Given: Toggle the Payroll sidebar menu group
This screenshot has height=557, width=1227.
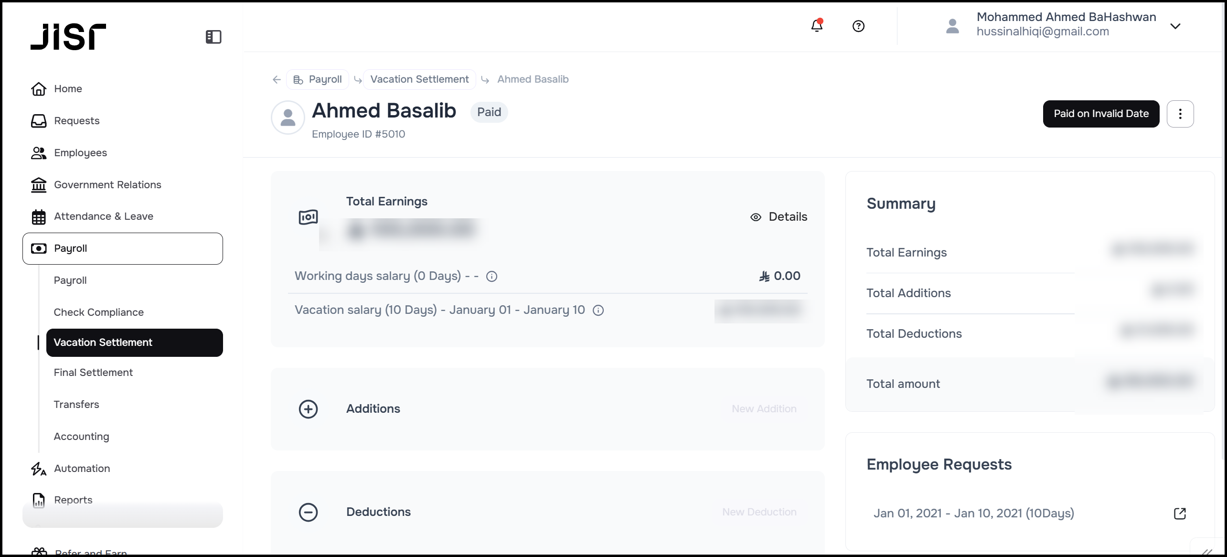Looking at the screenshot, I should coord(123,248).
